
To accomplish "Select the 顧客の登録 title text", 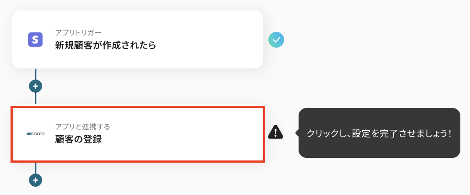I will pos(78,139).
